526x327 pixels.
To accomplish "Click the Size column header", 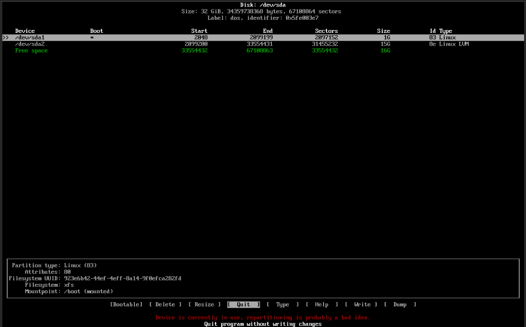I will pos(383,31).
